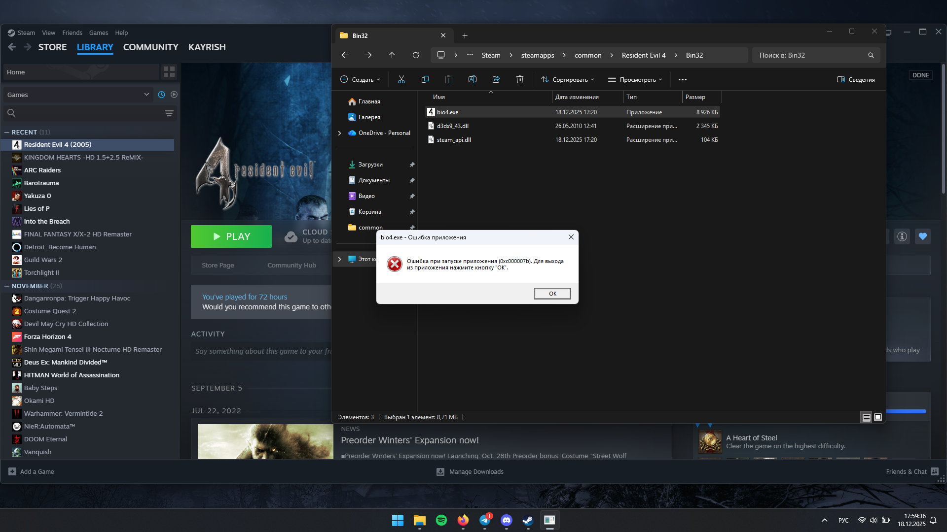Toggle the recent clock filter in the Steam library

[161, 95]
